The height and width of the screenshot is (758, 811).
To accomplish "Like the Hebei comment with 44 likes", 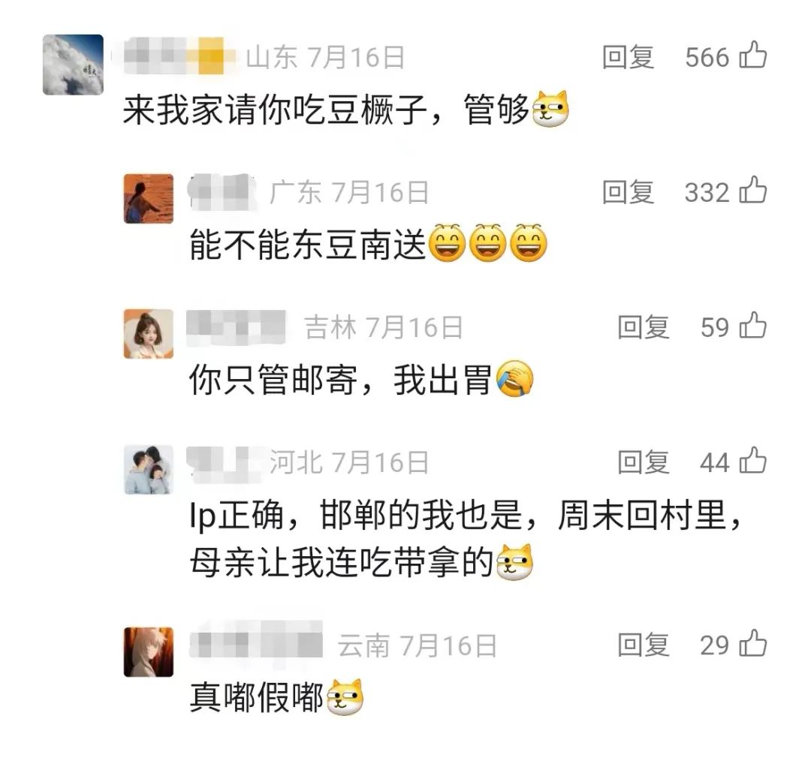I will click(753, 460).
